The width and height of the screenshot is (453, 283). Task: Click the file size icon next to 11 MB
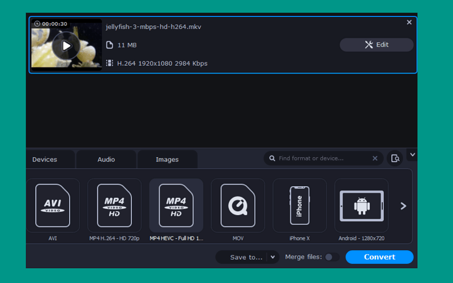(x=109, y=45)
